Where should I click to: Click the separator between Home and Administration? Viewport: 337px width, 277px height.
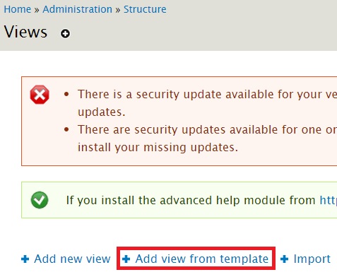click(37, 10)
